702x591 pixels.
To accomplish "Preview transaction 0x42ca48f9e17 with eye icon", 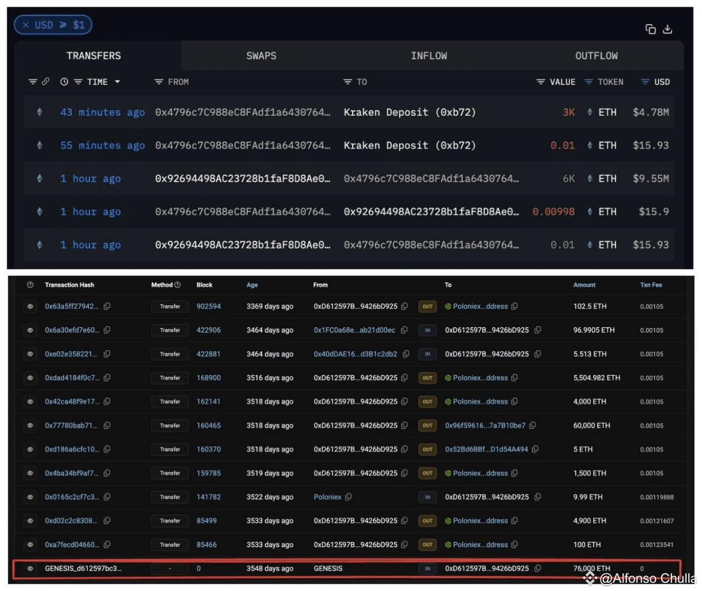I will tap(30, 402).
